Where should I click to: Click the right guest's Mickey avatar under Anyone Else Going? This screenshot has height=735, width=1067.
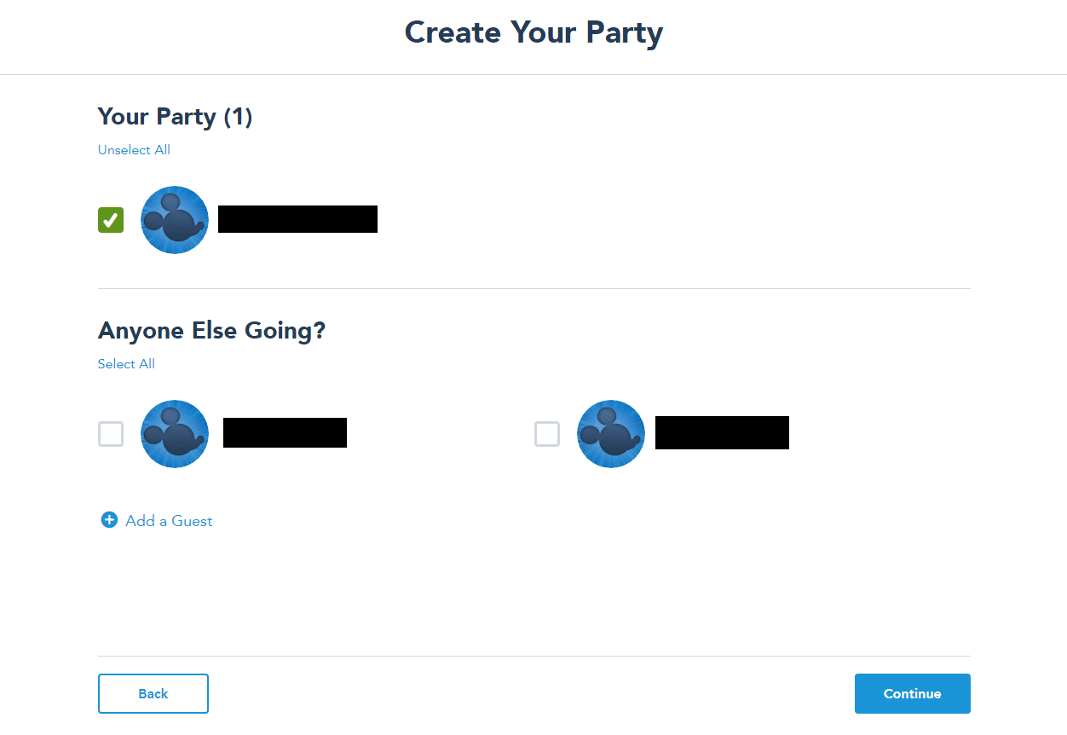(x=611, y=434)
